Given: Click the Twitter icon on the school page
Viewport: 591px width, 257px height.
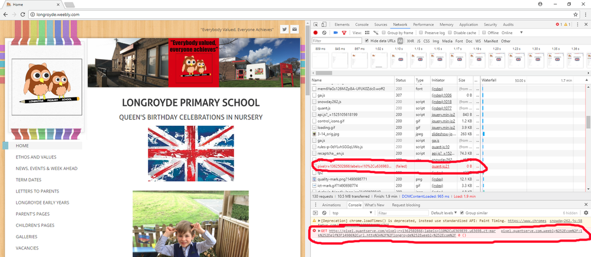Looking at the screenshot, I should [285, 30].
